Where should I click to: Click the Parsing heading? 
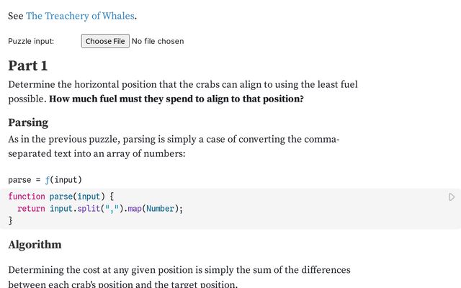[x=28, y=122]
